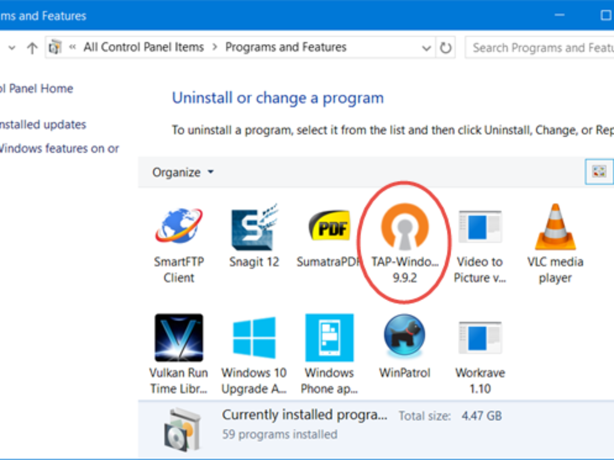The width and height of the screenshot is (614, 460).
Task: Open the recent locations dropdown arrow
Action: 12,48
